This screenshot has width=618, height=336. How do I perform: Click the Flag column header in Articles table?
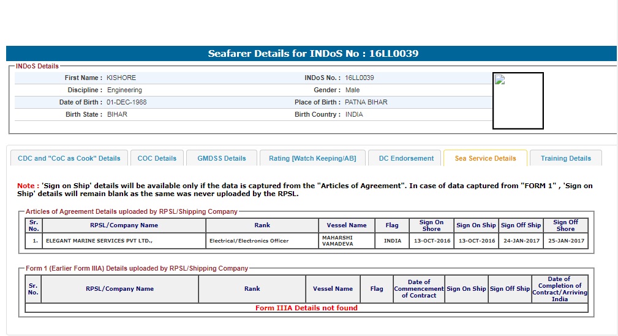pos(392,225)
